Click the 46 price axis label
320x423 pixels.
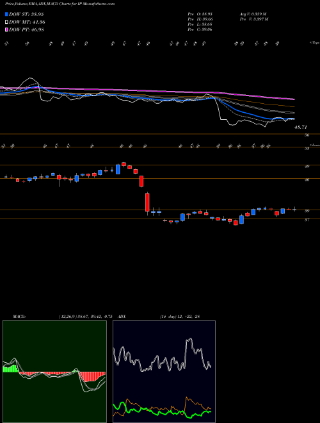click(x=307, y=180)
